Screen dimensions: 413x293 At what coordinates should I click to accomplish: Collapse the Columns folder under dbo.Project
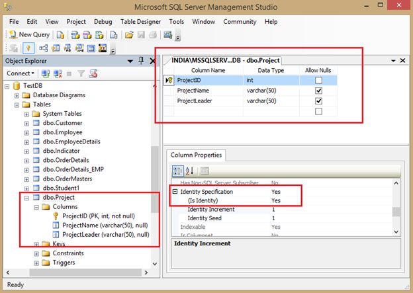click(36, 207)
